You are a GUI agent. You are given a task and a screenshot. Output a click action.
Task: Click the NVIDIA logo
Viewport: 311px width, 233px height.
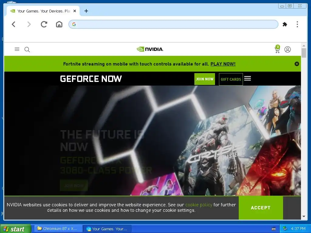click(150, 49)
